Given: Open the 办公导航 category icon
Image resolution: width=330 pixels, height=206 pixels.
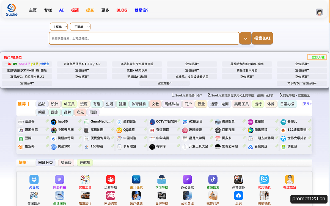Looking at the screenshot, I should coord(188,180).
